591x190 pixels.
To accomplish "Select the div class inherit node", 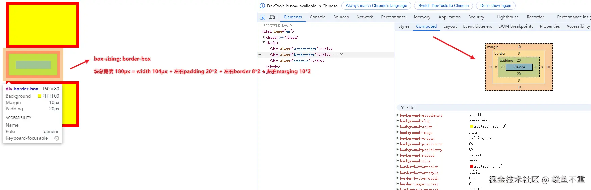I will tap(297, 61).
